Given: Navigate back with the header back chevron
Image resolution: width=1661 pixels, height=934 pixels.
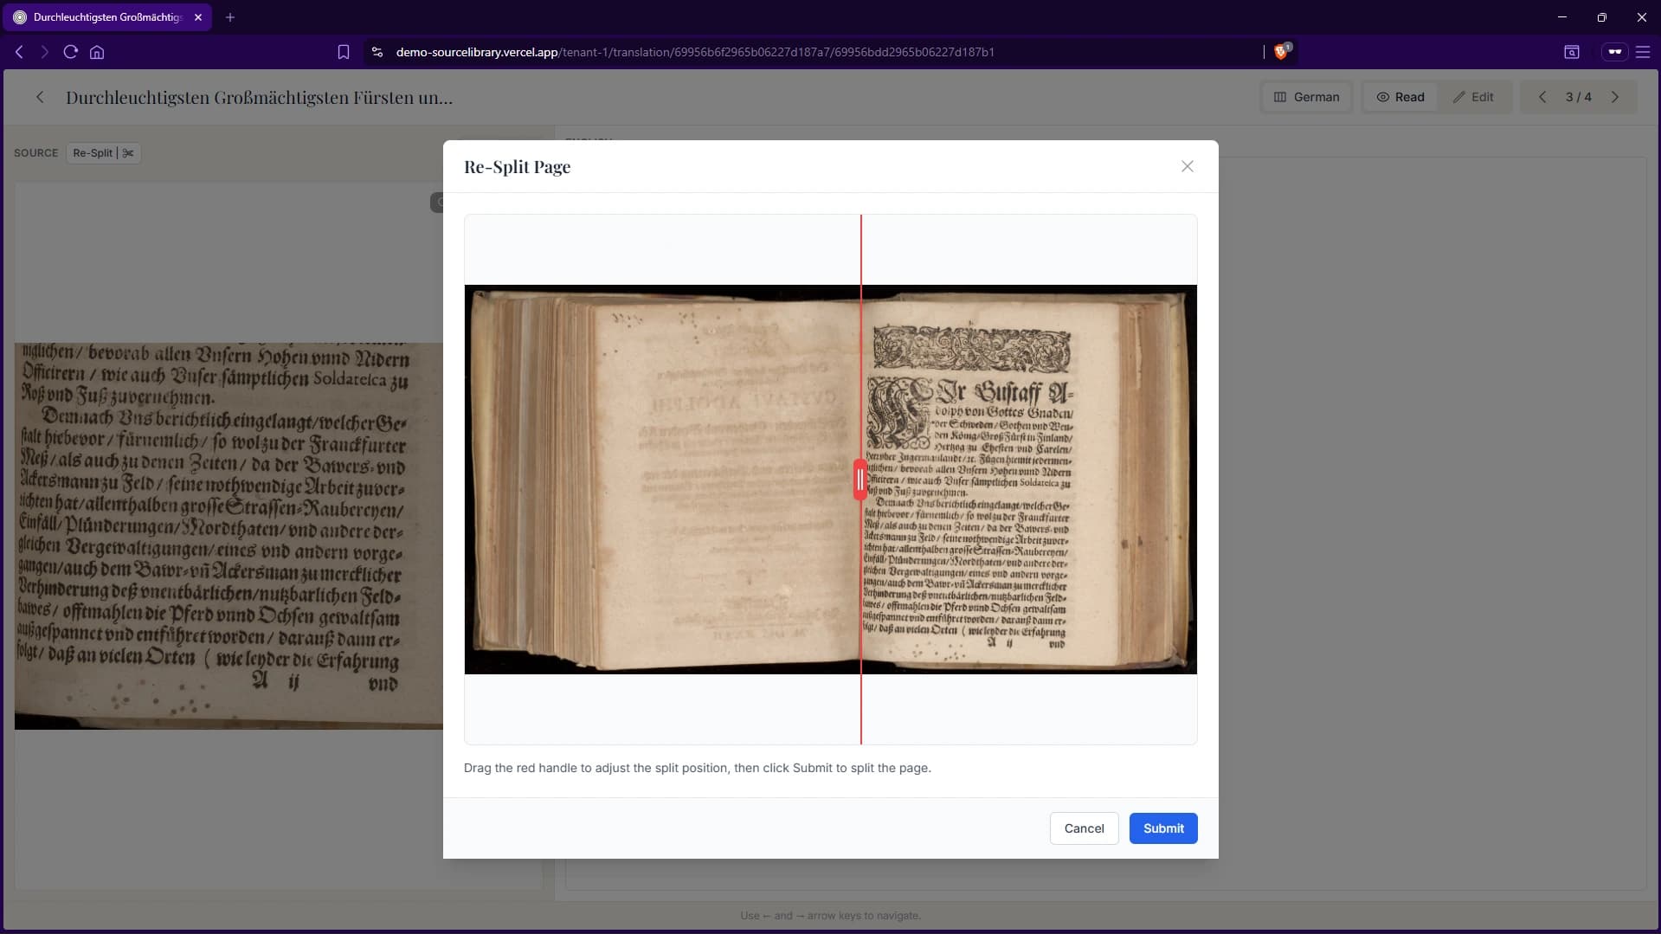Looking at the screenshot, I should [x=40, y=97].
